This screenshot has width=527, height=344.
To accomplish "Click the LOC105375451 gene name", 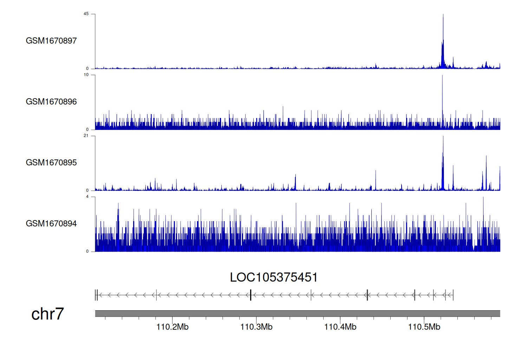I will coord(274,277).
